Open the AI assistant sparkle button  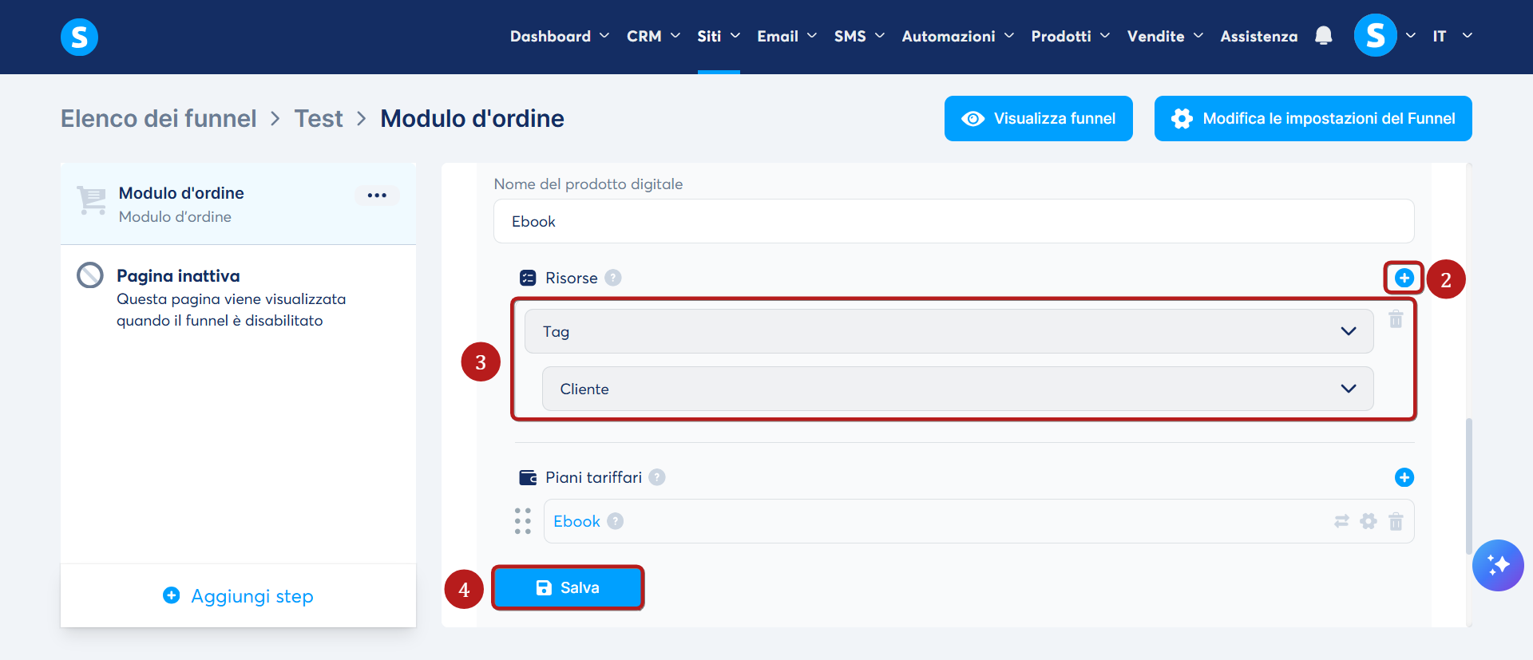coord(1498,565)
